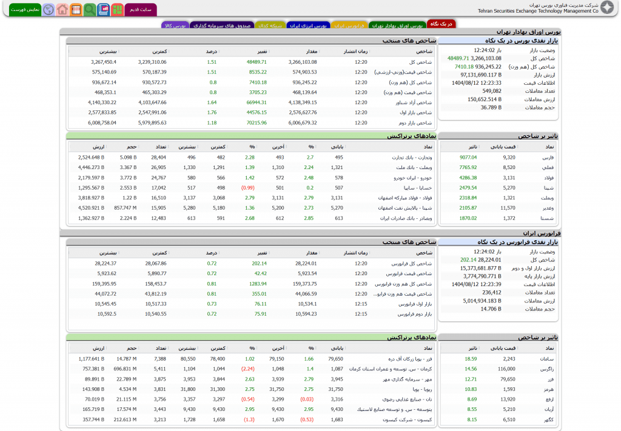Select the فرابورس ایران tab
The image size is (621, 431).
click(349, 25)
